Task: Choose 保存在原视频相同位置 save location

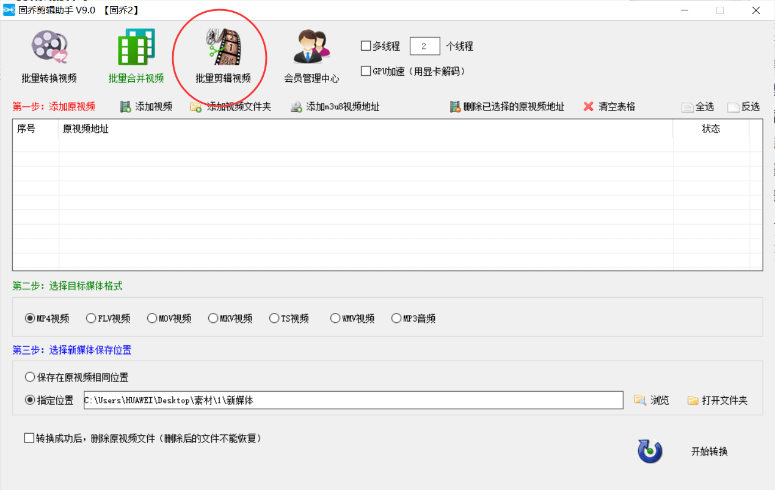Action: coord(30,377)
